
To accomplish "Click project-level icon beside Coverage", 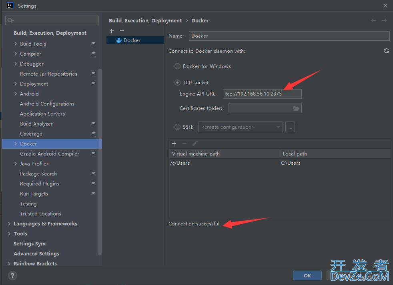I will (94, 134).
